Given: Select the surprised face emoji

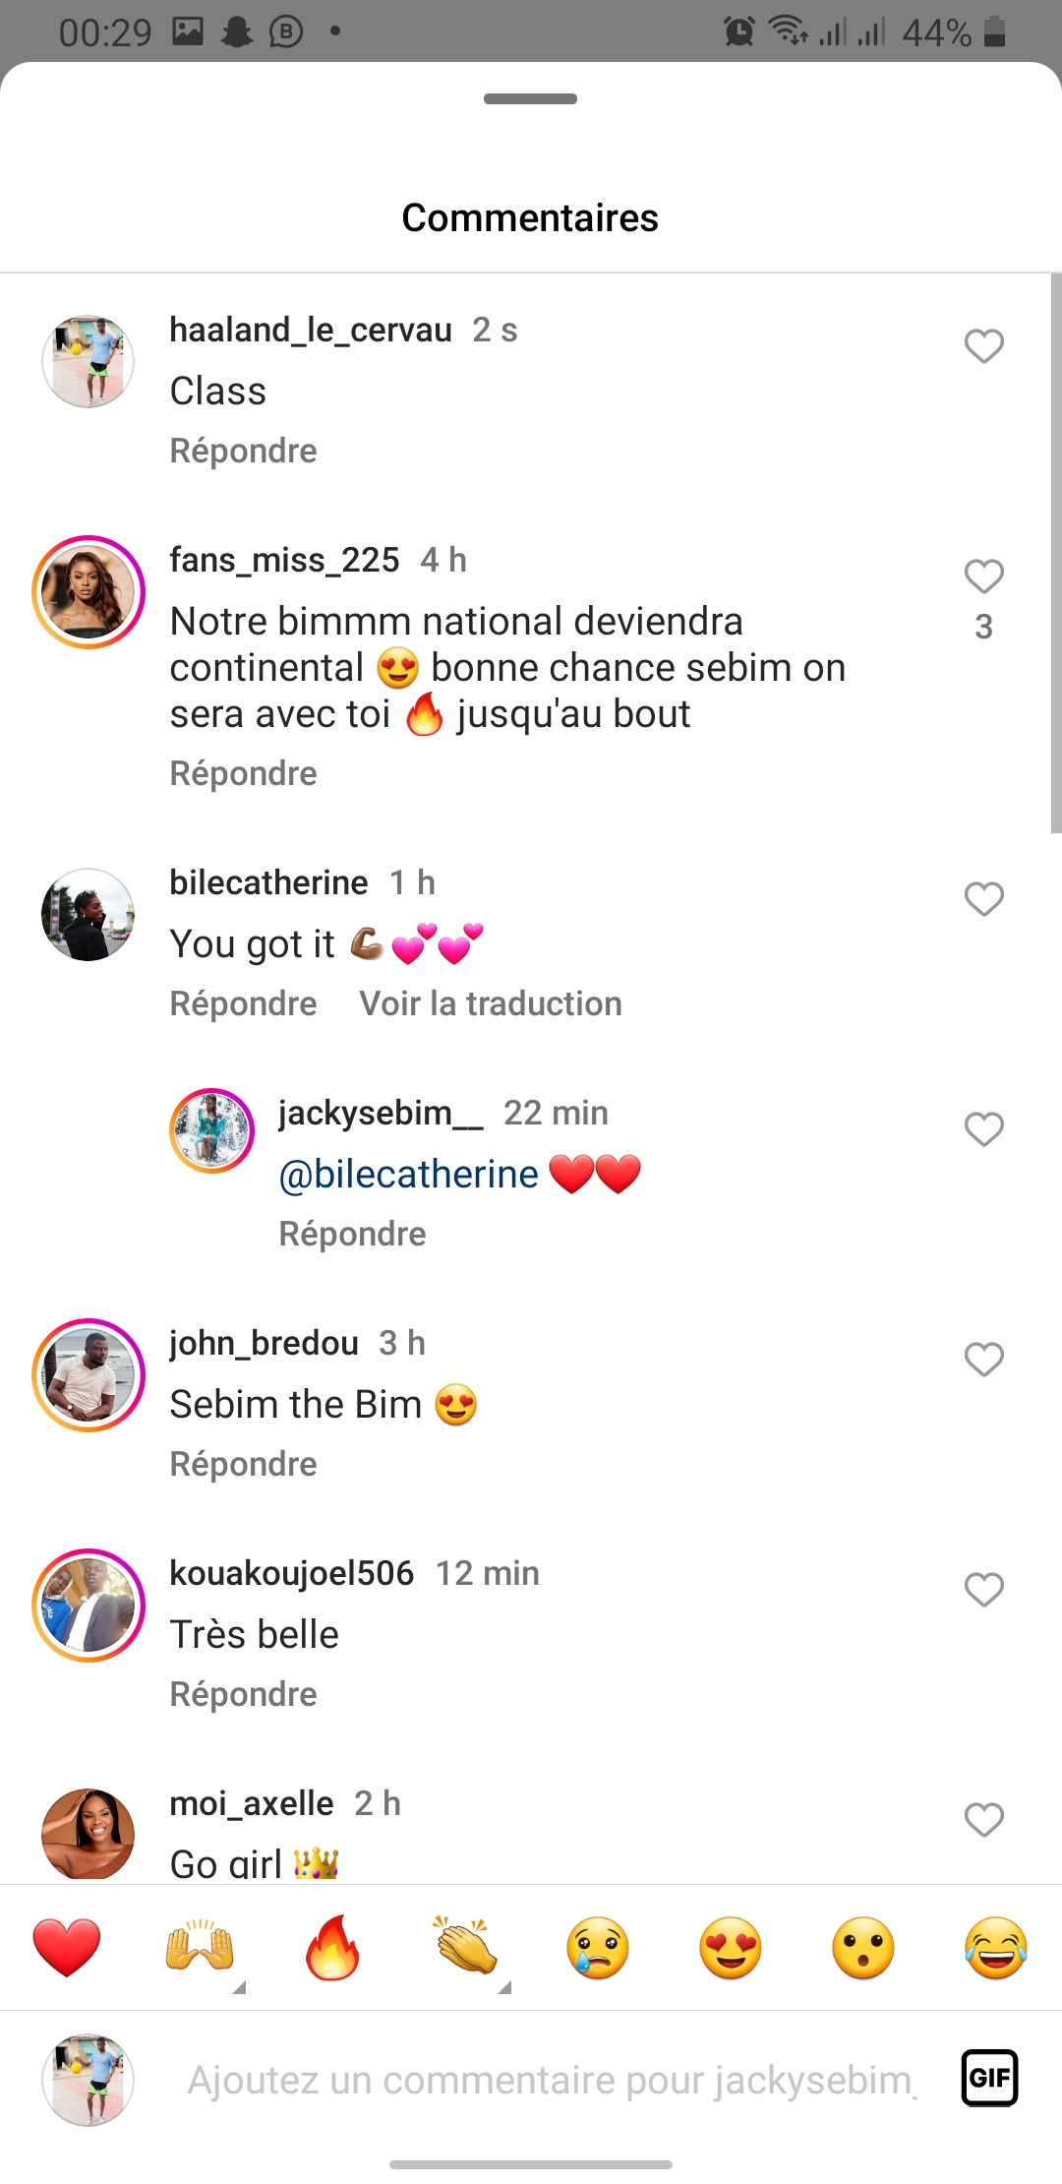Looking at the screenshot, I should 863,1948.
